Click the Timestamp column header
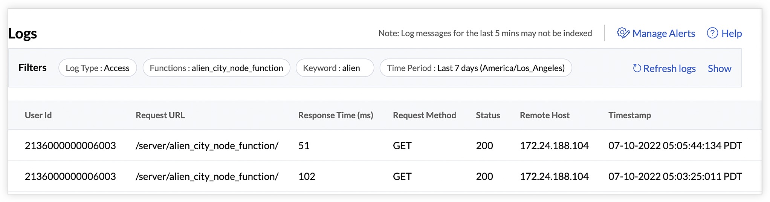This screenshot has height=202, width=770. click(x=629, y=115)
